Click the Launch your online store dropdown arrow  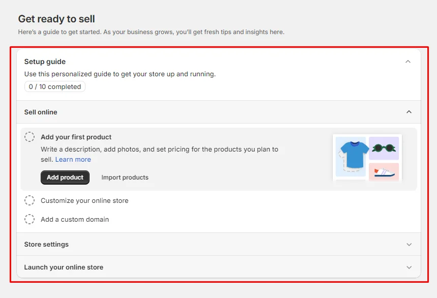(409, 267)
